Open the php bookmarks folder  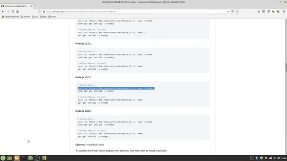point(43,17)
